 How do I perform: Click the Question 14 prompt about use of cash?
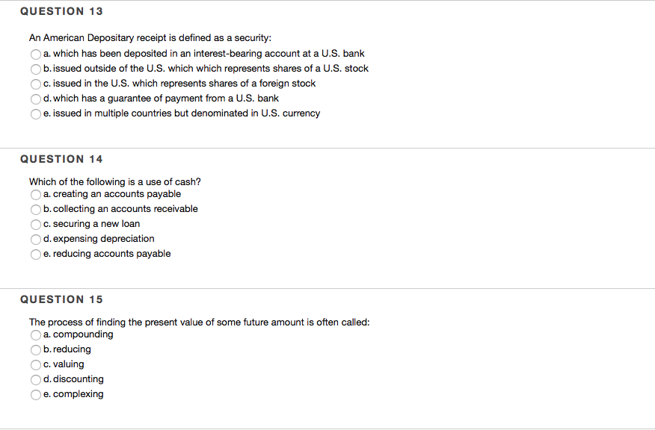tap(114, 181)
